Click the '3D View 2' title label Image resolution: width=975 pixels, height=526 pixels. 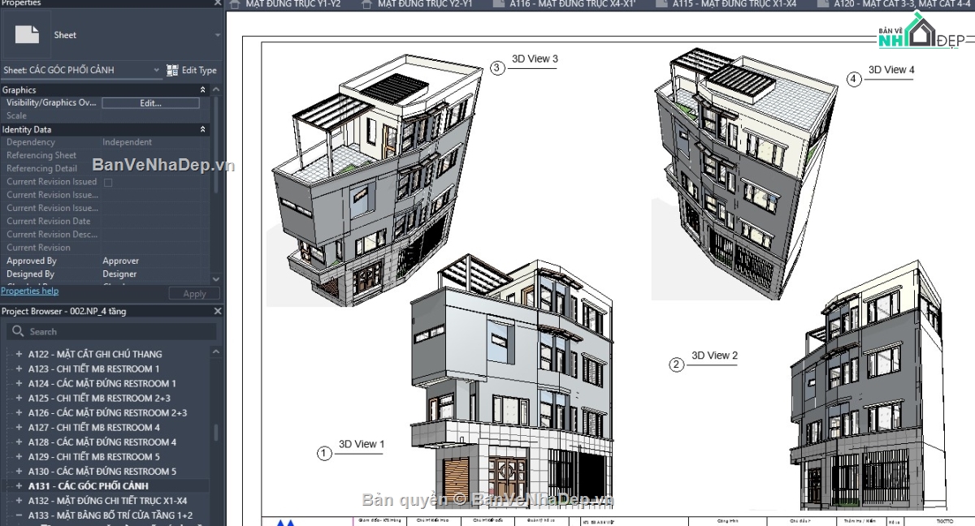[714, 356]
